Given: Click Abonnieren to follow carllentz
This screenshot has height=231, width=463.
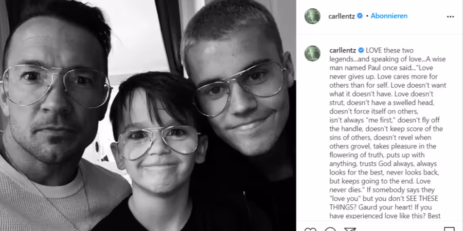Looking at the screenshot, I should click(x=389, y=16).
